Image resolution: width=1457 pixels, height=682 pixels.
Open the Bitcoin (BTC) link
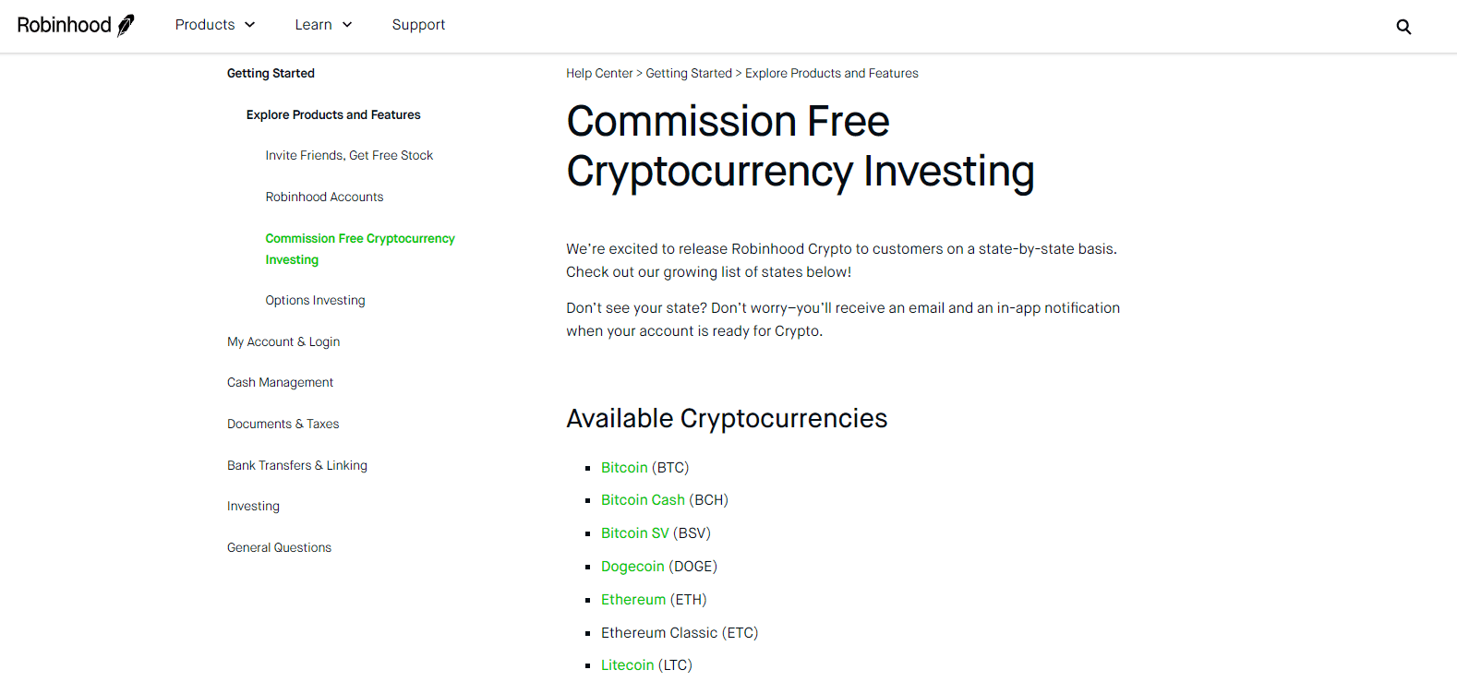624,467
